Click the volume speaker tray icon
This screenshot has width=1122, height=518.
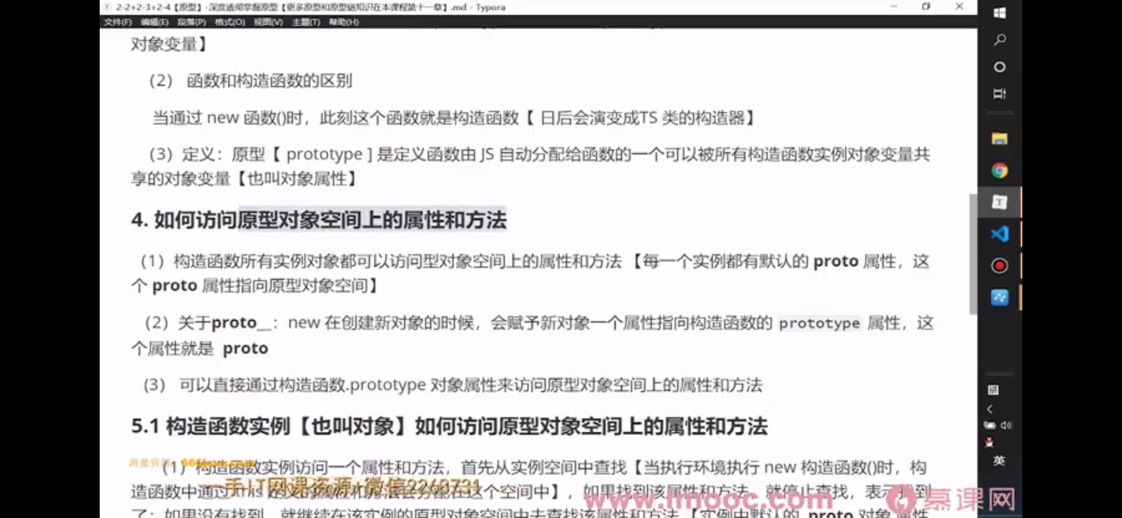pyautogui.click(x=1006, y=425)
